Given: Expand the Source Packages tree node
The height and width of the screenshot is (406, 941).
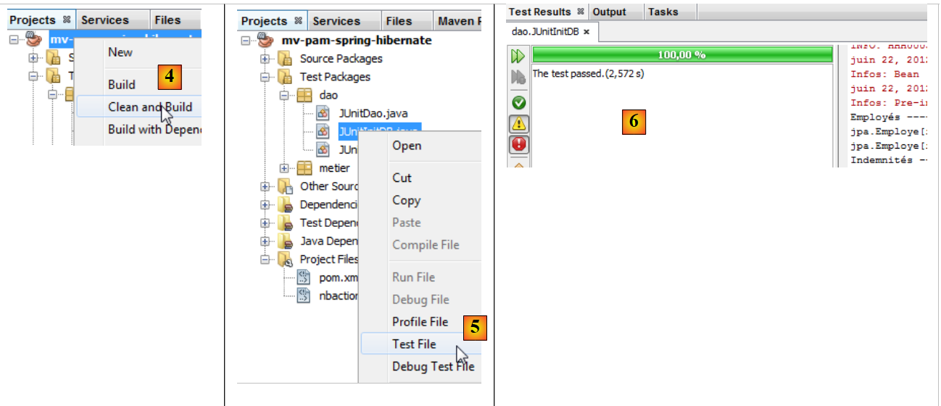Looking at the screenshot, I should click(265, 59).
